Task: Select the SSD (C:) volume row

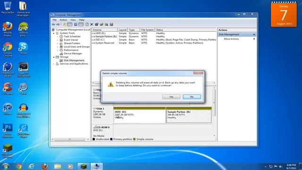Action: 154,40
